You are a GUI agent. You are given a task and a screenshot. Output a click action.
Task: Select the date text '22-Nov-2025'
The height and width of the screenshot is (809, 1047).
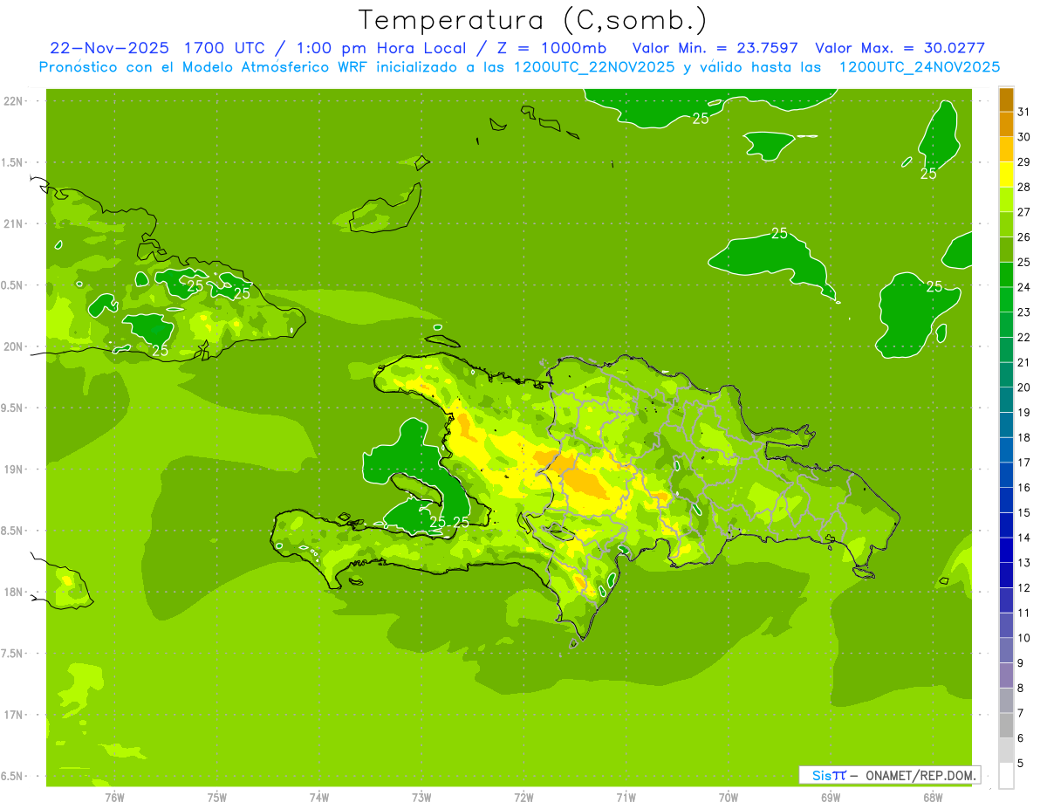coord(109,48)
